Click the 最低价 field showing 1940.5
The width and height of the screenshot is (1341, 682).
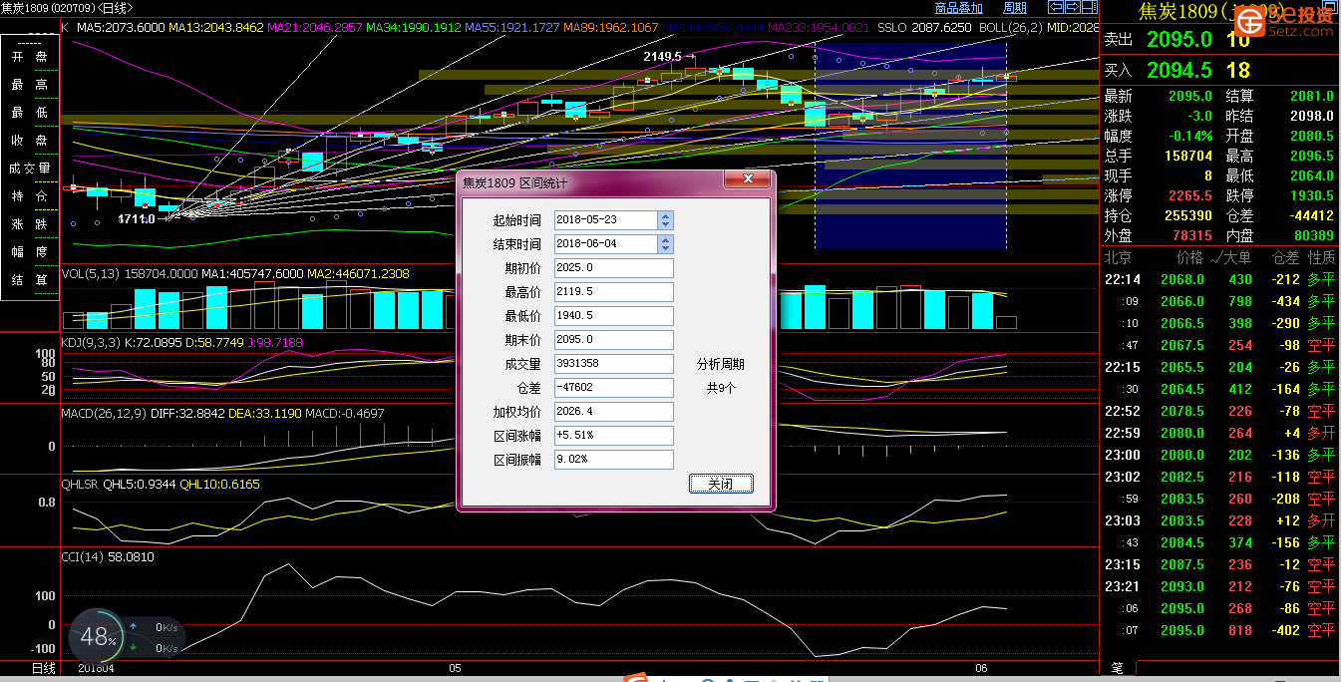(614, 316)
